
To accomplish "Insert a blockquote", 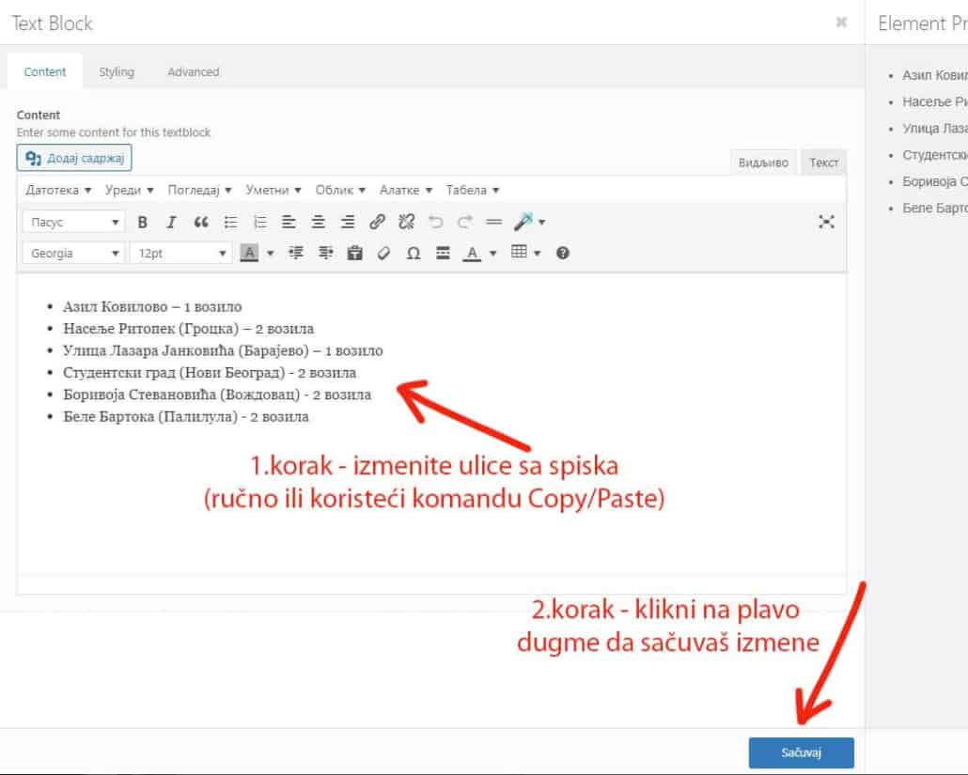I will click(200, 223).
